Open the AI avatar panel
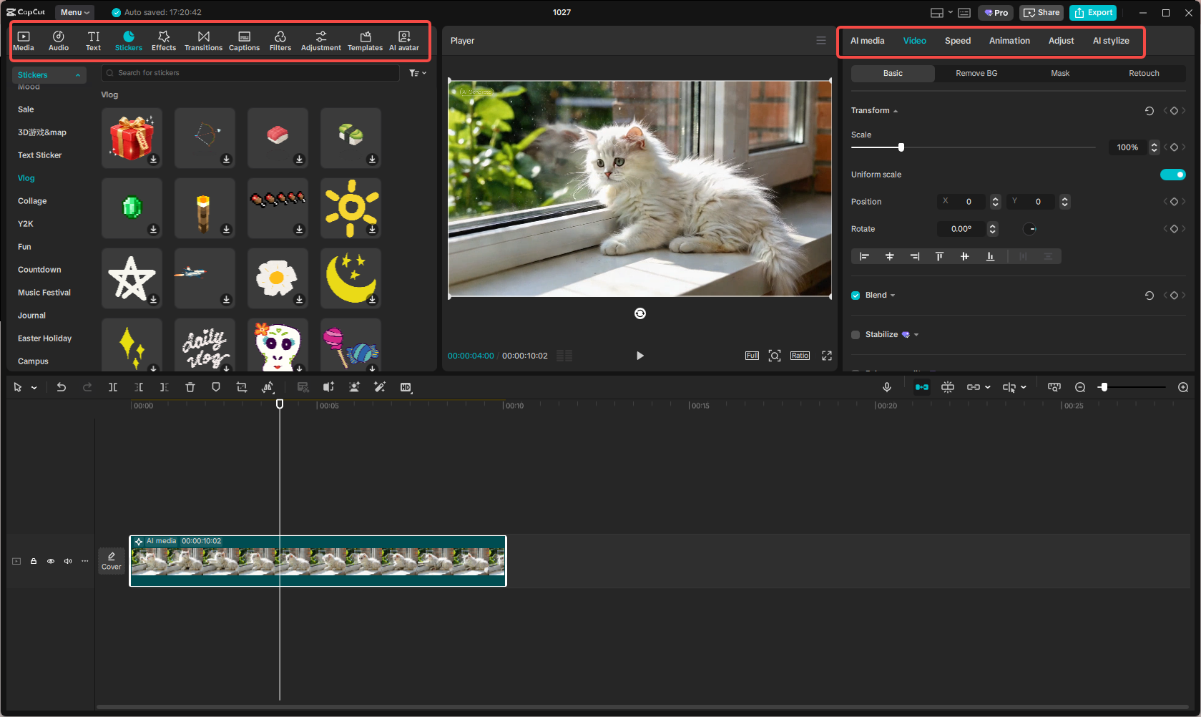 pyautogui.click(x=403, y=39)
